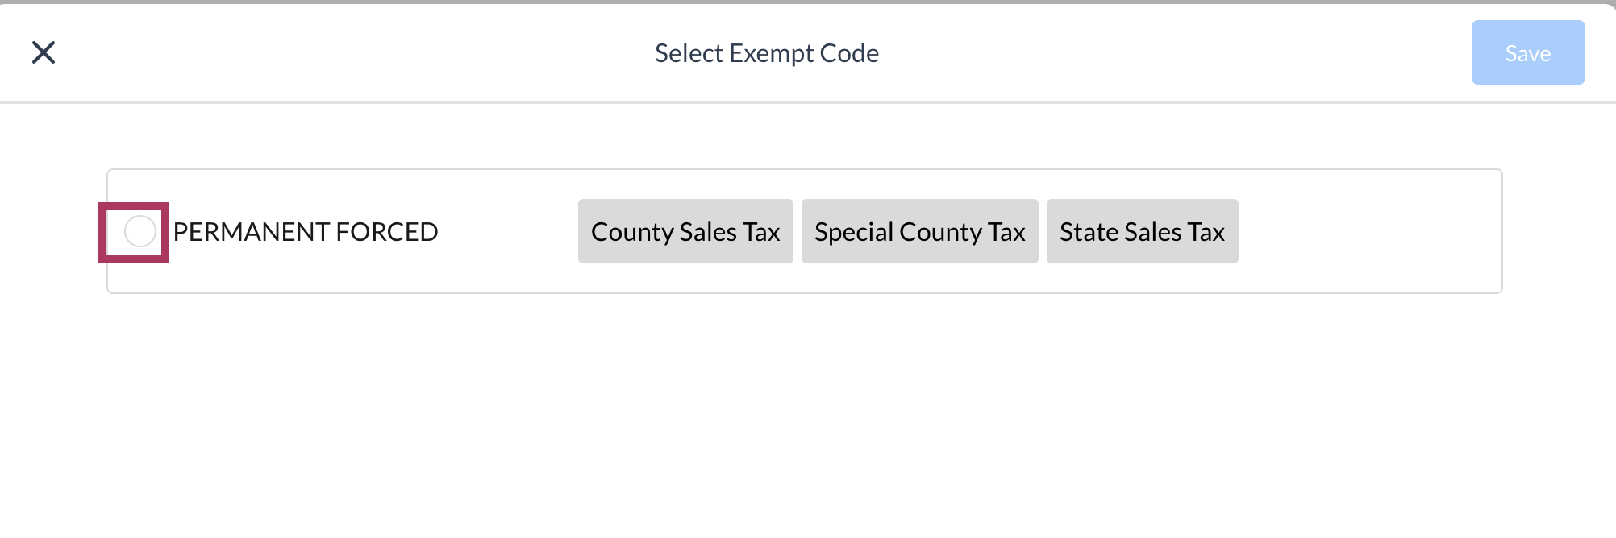Click the X icon at top left
The image size is (1616, 538).
44,53
